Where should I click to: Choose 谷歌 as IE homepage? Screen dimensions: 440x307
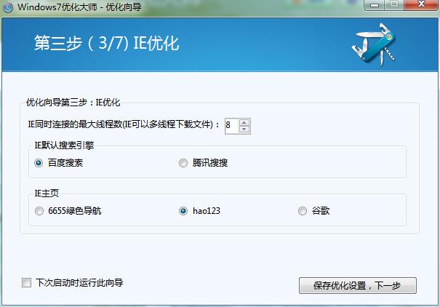(x=303, y=211)
